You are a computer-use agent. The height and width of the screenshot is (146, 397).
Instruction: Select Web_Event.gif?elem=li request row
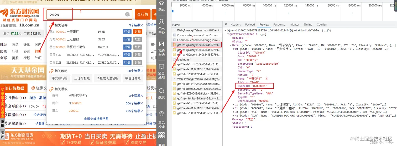[197, 79]
